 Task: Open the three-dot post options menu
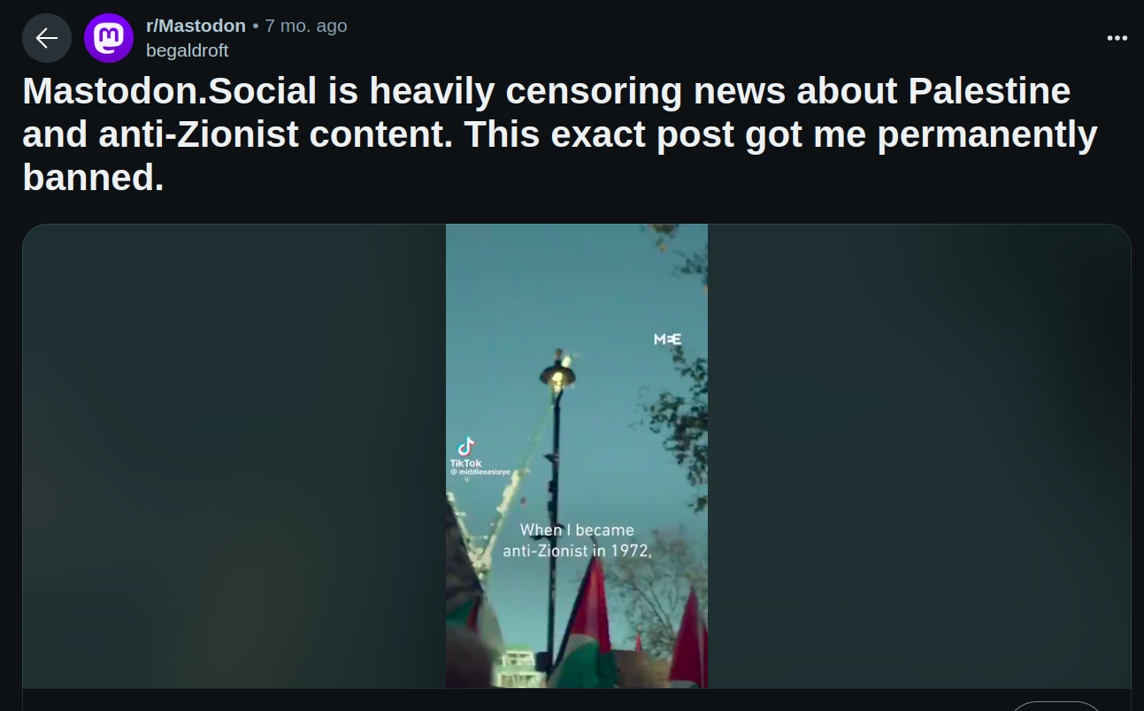click(1117, 38)
